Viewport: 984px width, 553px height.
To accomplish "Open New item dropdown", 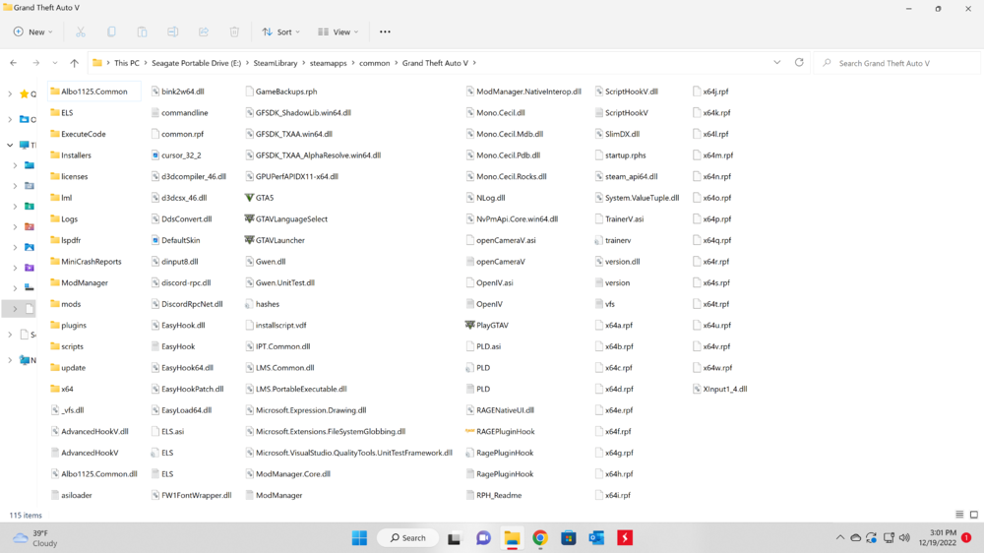I will (x=33, y=32).
